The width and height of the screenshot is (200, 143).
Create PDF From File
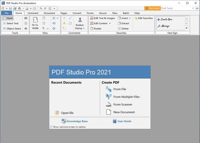point(116,89)
